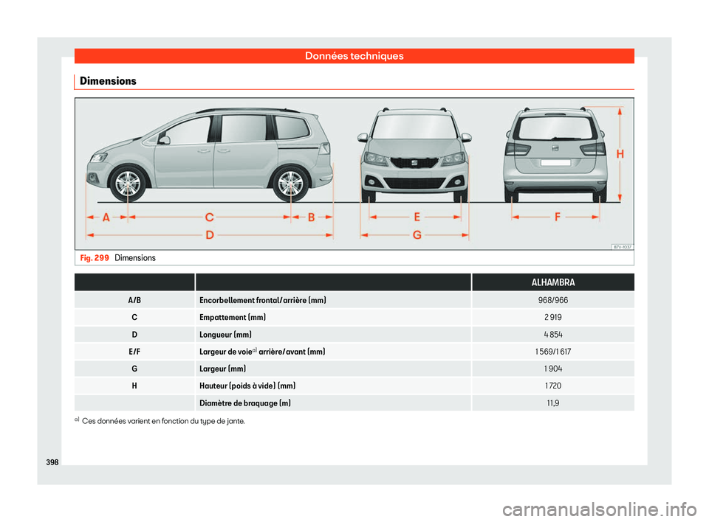This screenshot has height=522, width=709.
Task: Click the side-view car illustration
Action: point(210,155)
